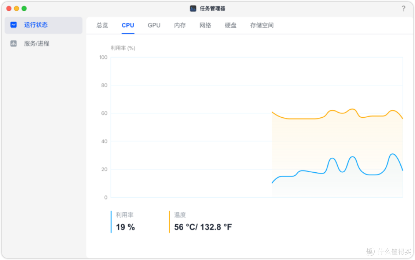This screenshot has height=260, width=415.
Task: Click the 任务管理器 window title
Action: [212, 8]
